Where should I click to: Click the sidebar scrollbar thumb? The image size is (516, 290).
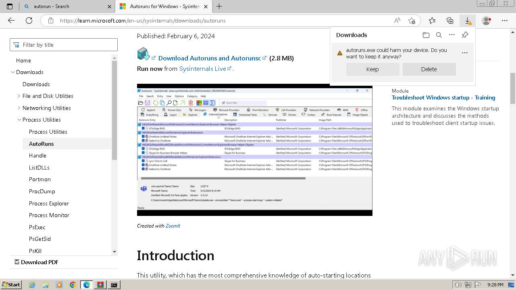(x=114, y=111)
